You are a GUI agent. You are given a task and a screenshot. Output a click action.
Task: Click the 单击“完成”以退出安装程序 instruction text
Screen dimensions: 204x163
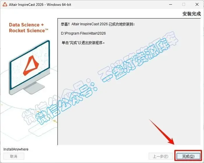(x=83, y=43)
